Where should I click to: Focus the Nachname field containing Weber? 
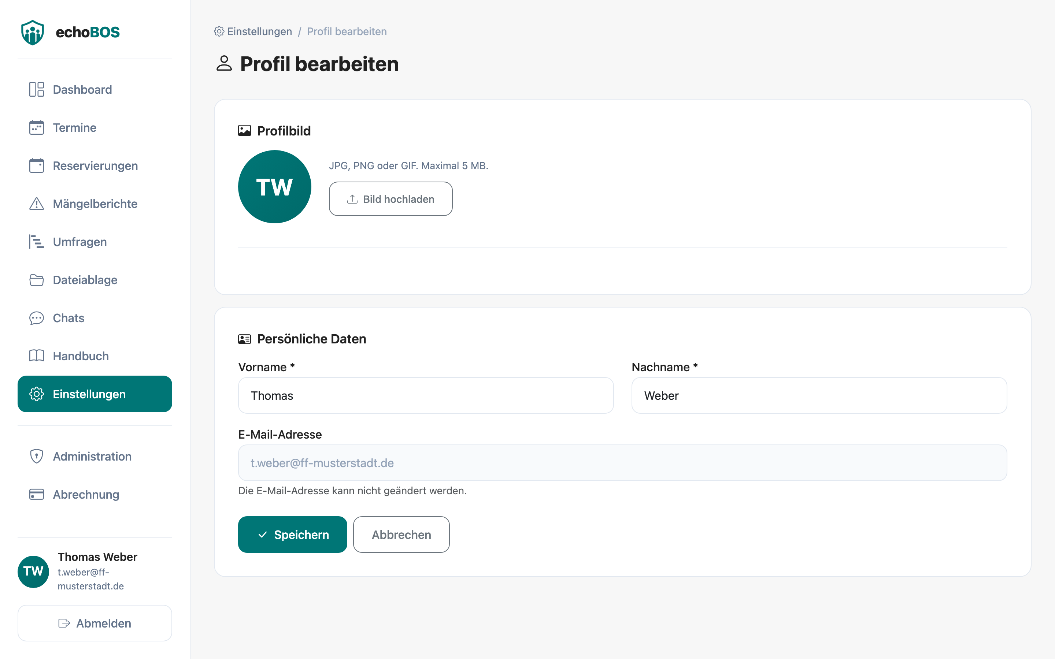click(819, 395)
